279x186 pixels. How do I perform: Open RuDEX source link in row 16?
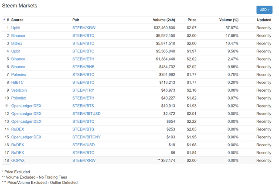pyautogui.click(x=17, y=145)
